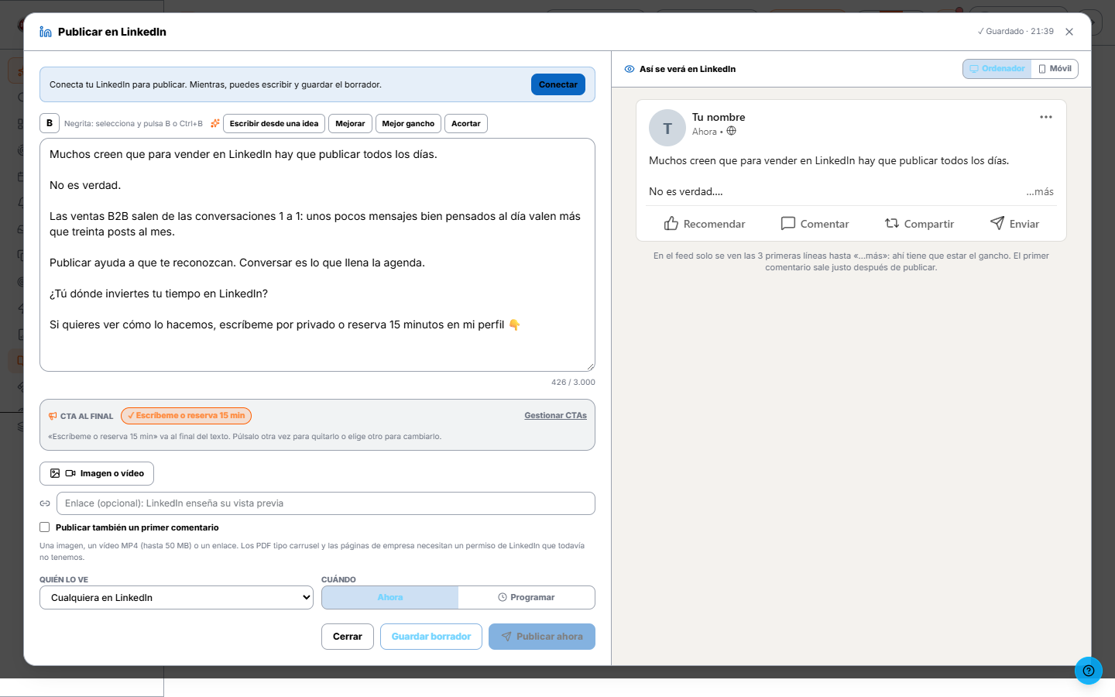The width and height of the screenshot is (1115, 697).
Task: Click inside the post text editor
Action: (317, 255)
